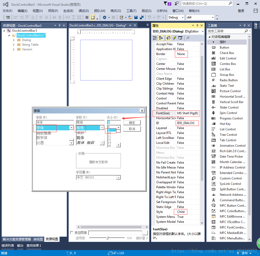260x256 pixels.
Task: Open the messages icon in properties toolbar
Action: pyautogui.click(x=180, y=38)
